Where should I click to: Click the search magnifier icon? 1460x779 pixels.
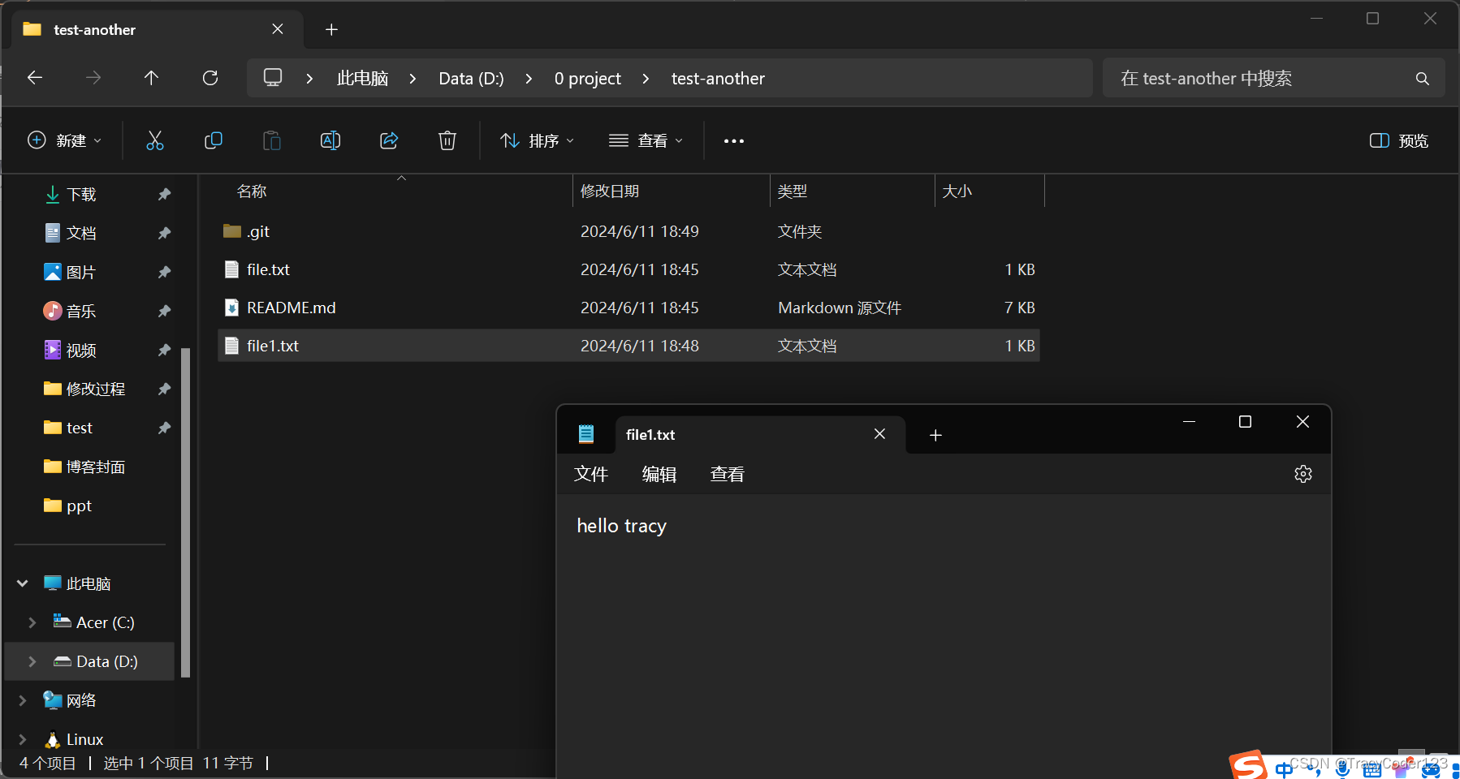tap(1422, 79)
